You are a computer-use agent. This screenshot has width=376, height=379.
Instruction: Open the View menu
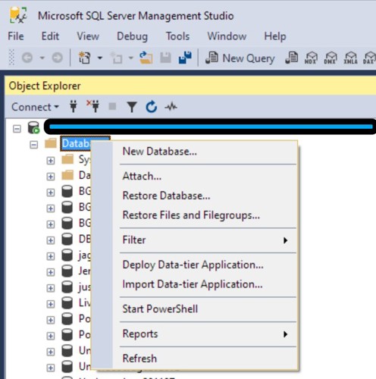coord(88,36)
